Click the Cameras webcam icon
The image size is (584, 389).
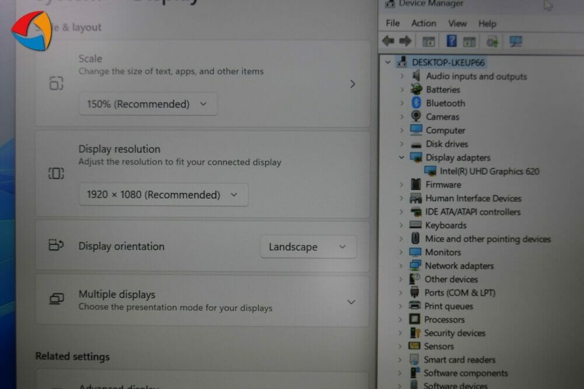[x=416, y=116]
